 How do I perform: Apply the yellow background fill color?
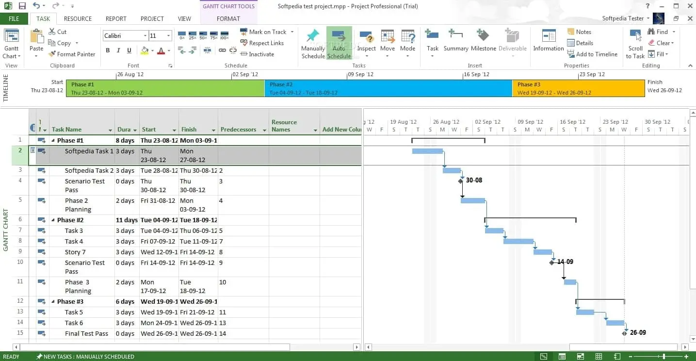point(144,50)
